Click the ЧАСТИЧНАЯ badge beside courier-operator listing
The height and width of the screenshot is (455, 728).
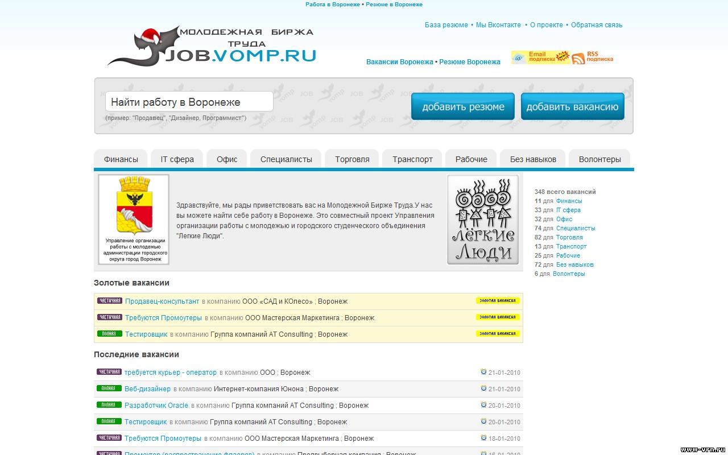click(x=109, y=372)
